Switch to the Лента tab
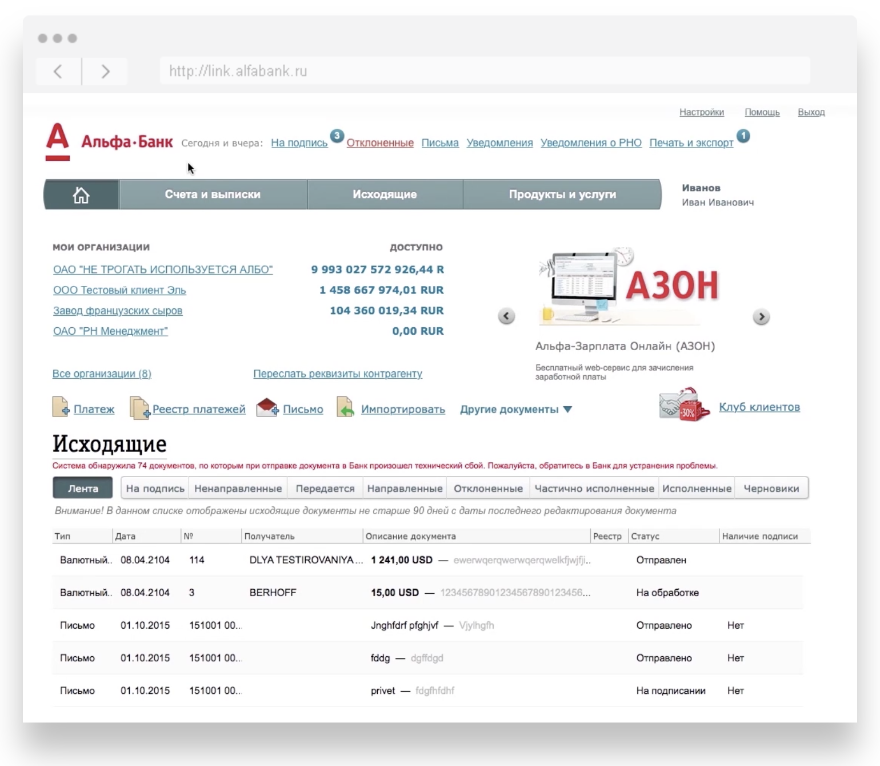 83,489
